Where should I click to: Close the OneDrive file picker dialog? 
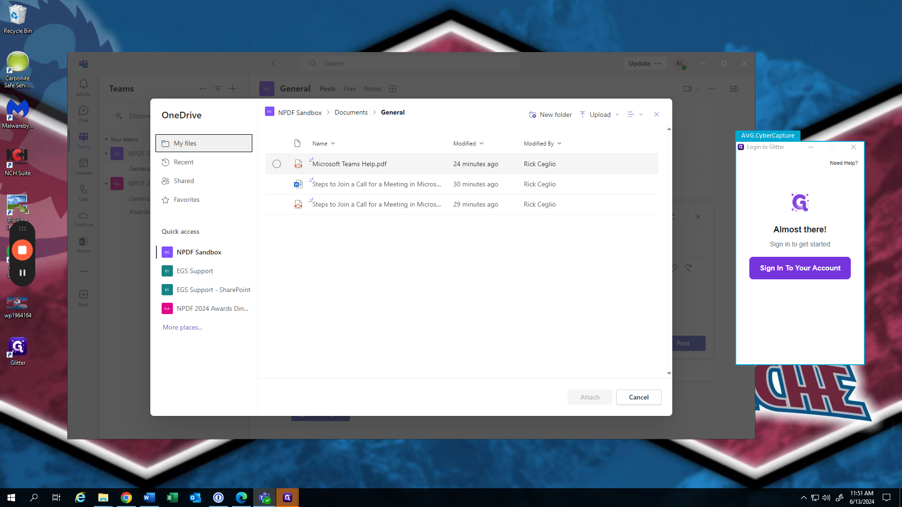point(657,115)
